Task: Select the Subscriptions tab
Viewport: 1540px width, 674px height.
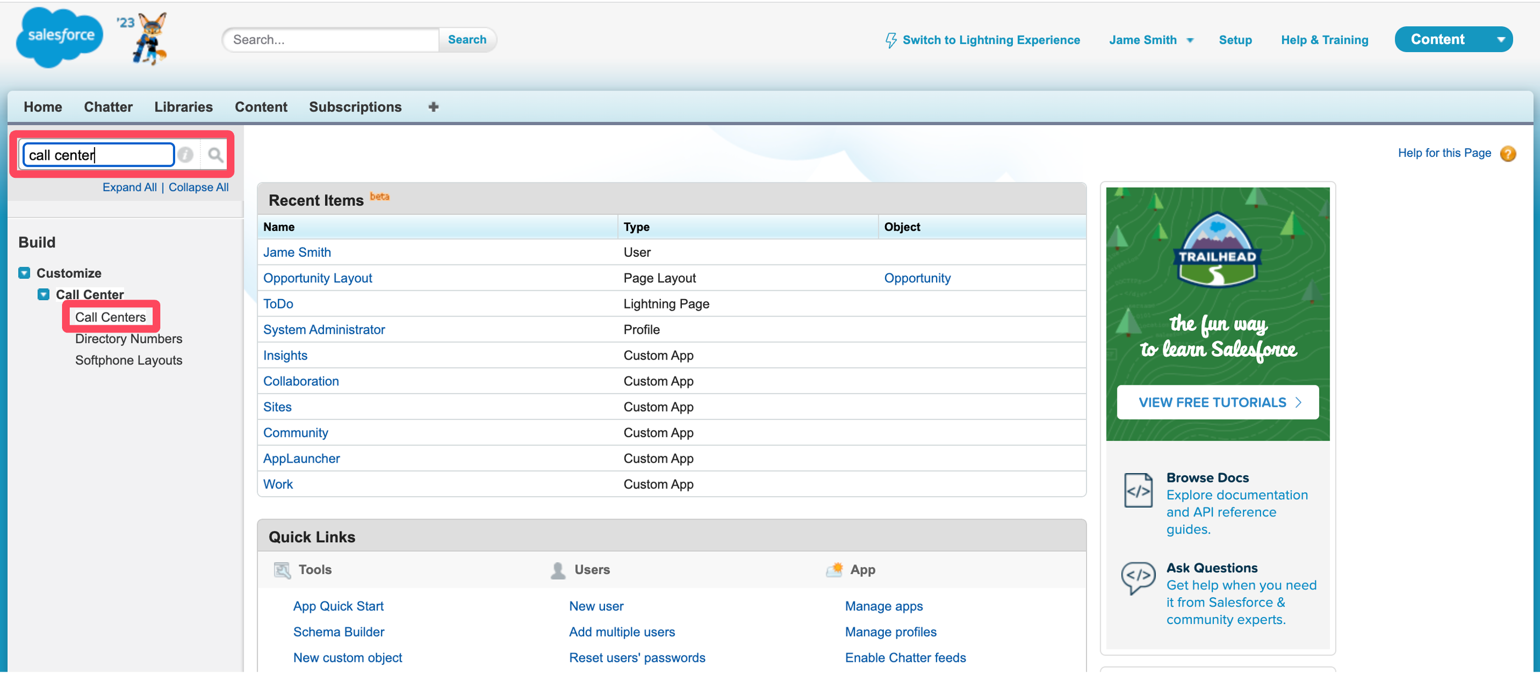Action: (355, 107)
